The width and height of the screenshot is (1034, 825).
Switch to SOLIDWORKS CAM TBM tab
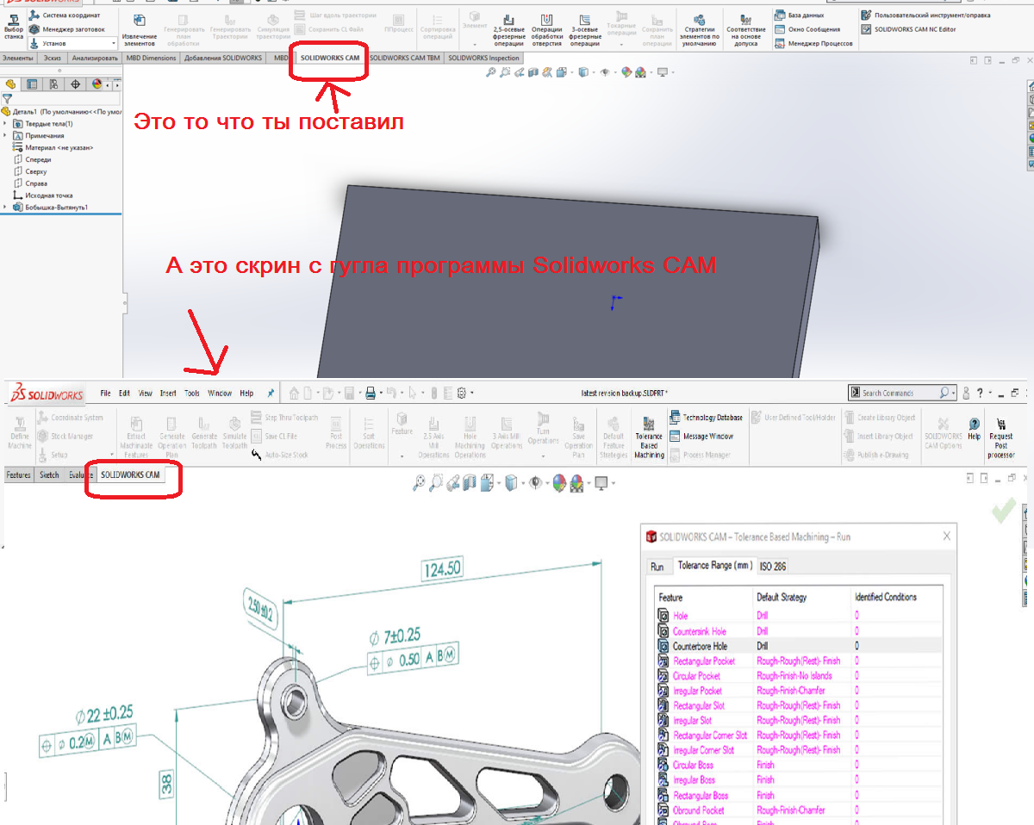click(x=405, y=59)
